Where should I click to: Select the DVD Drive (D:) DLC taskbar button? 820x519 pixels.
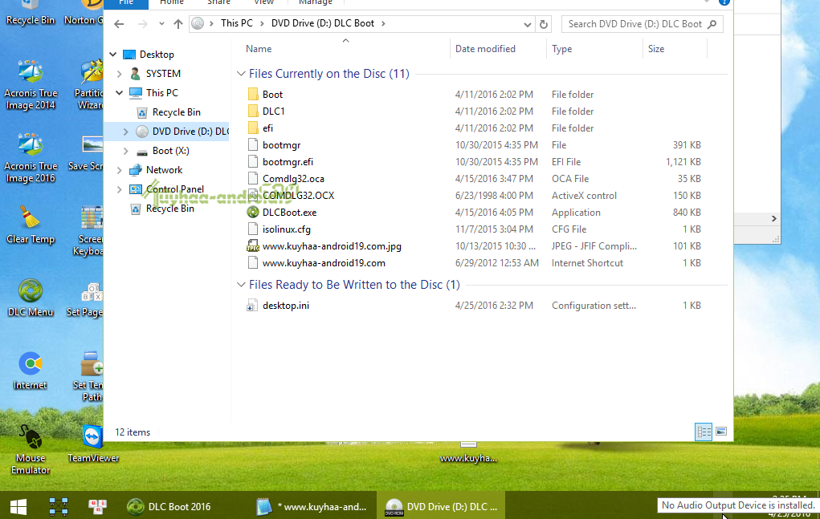(441, 506)
